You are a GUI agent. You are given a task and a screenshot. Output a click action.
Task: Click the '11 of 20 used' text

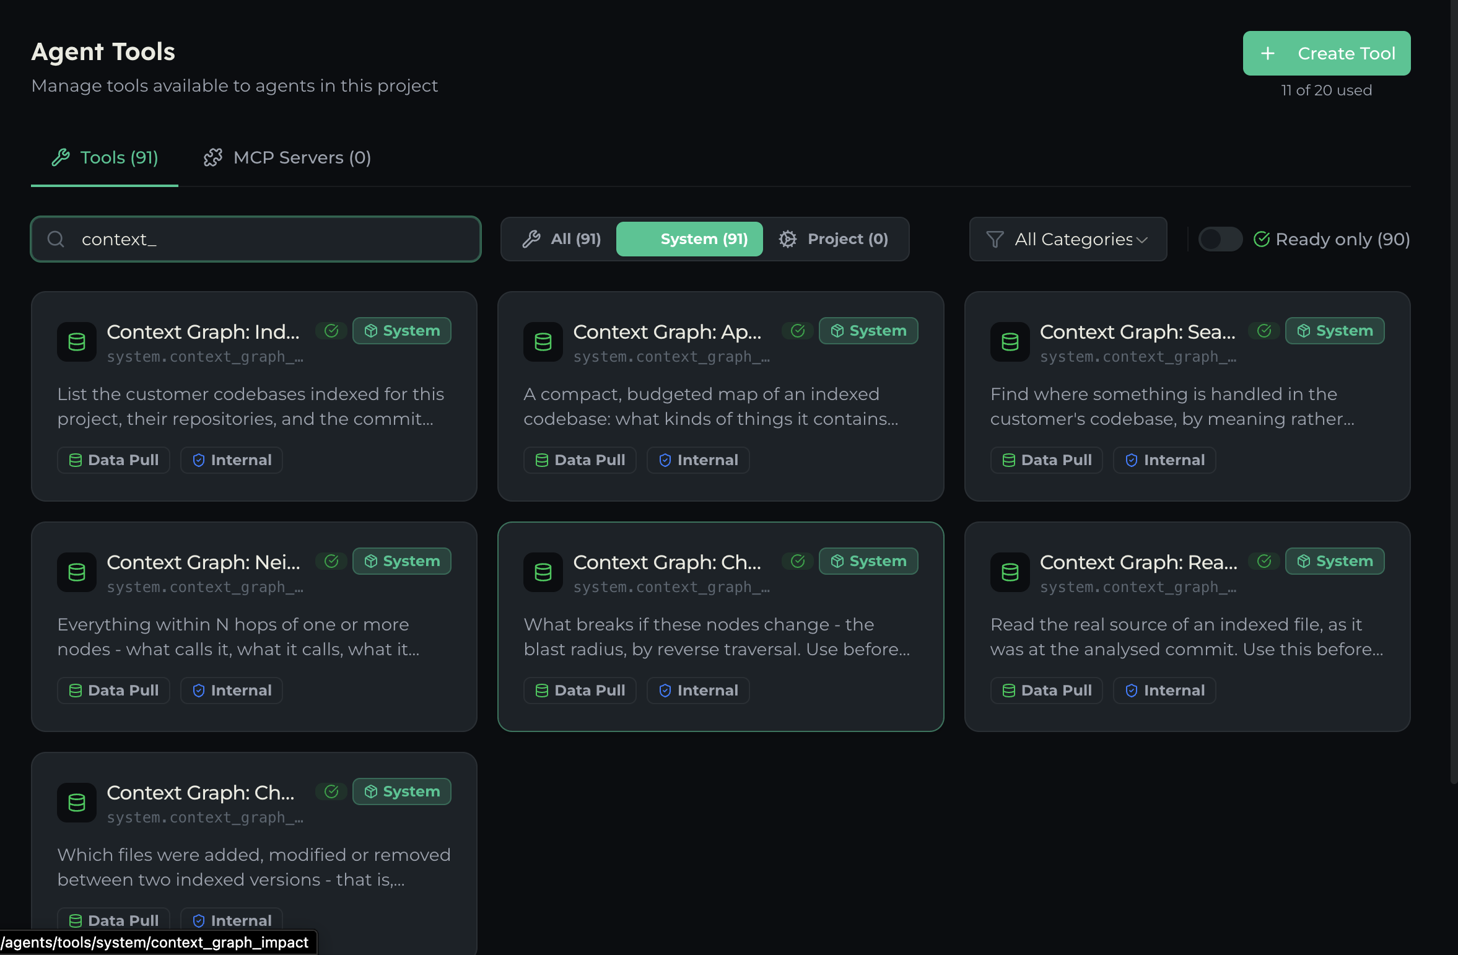(1326, 90)
